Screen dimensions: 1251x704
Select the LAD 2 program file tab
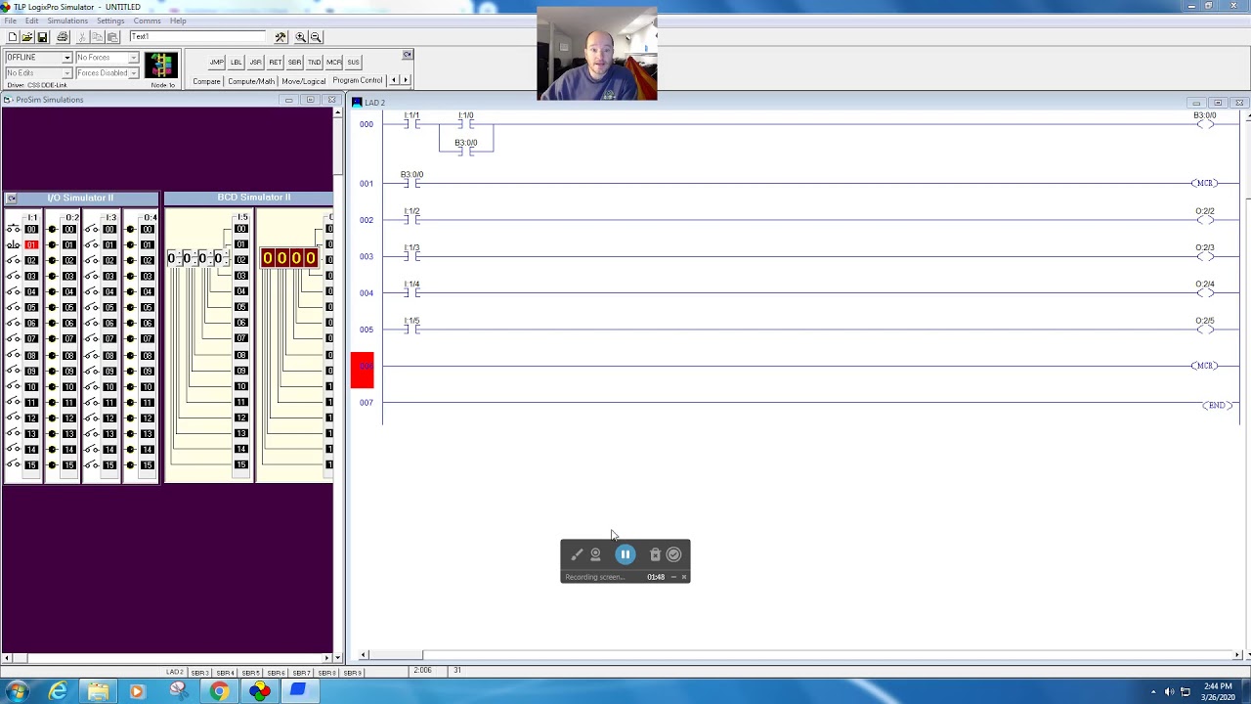[x=174, y=673]
